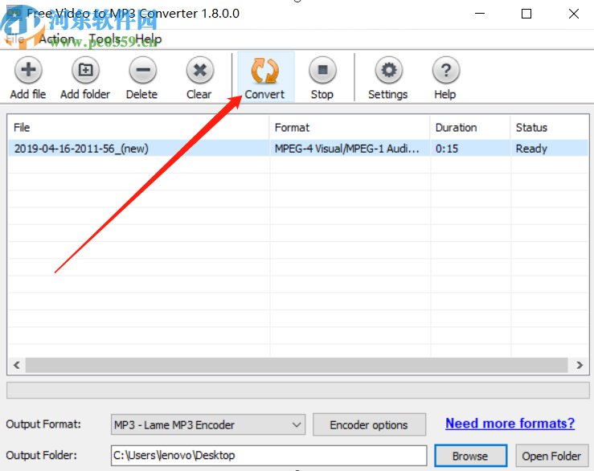Click the Encoder options button

pos(369,424)
